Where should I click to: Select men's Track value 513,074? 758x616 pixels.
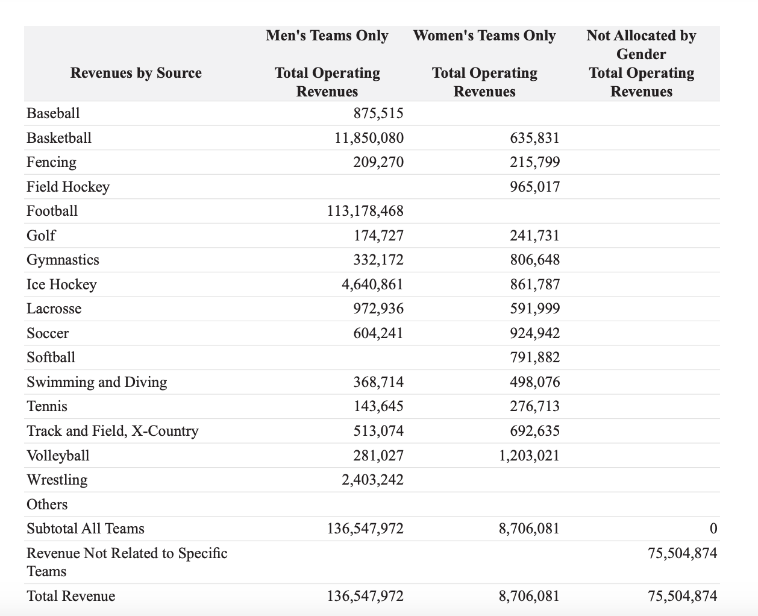tap(378, 431)
